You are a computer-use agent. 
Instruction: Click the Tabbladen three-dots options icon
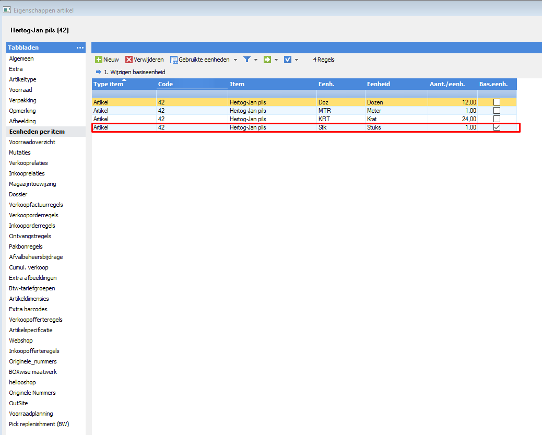(x=80, y=48)
